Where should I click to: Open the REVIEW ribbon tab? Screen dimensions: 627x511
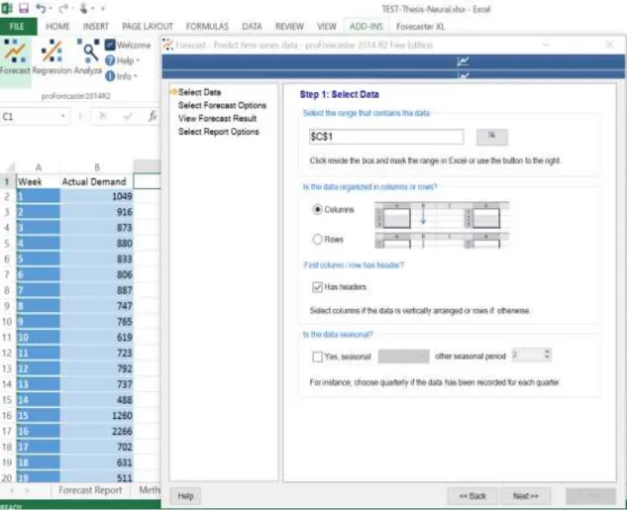pyautogui.click(x=289, y=27)
